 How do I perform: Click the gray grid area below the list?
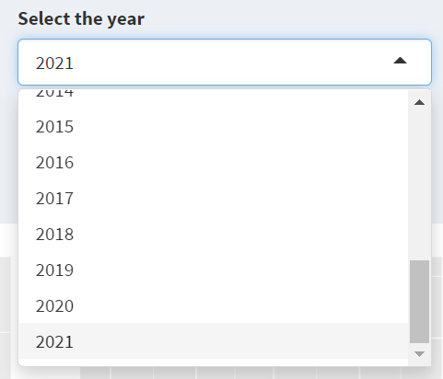(233, 373)
